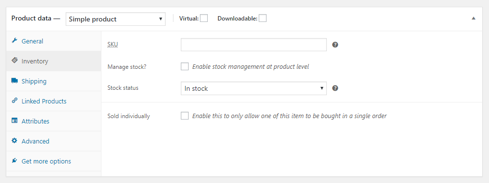Click the plug icon for Get more options

[14, 161]
